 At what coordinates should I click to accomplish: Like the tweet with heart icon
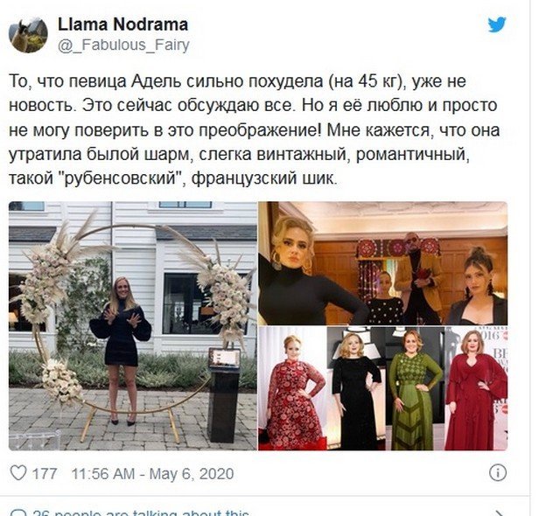[17, 473]
